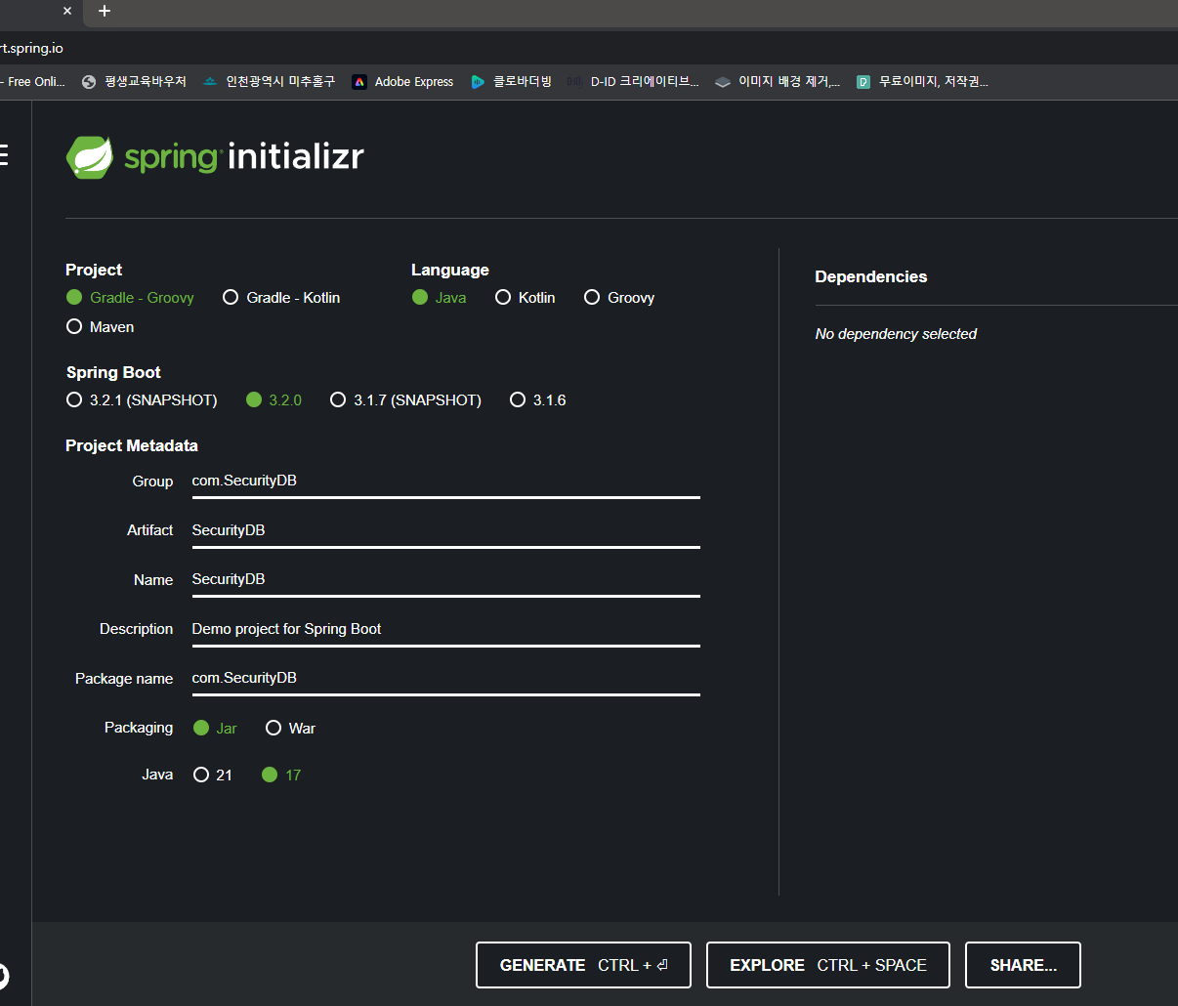The image size is (1178, 1006).
Task: Click the Project Metadata heading
Action: (132, 446)
